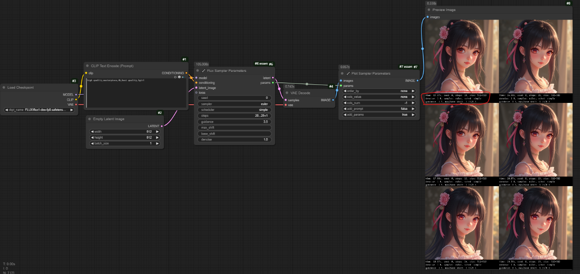Click the VAE Decode IMAGE output socket

(x=333, y=100)
